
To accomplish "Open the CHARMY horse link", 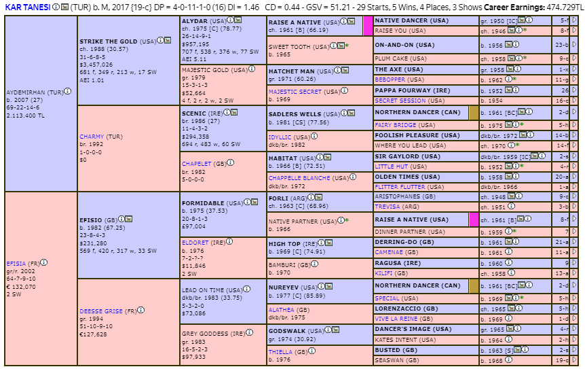I will [x=92, y=137].
